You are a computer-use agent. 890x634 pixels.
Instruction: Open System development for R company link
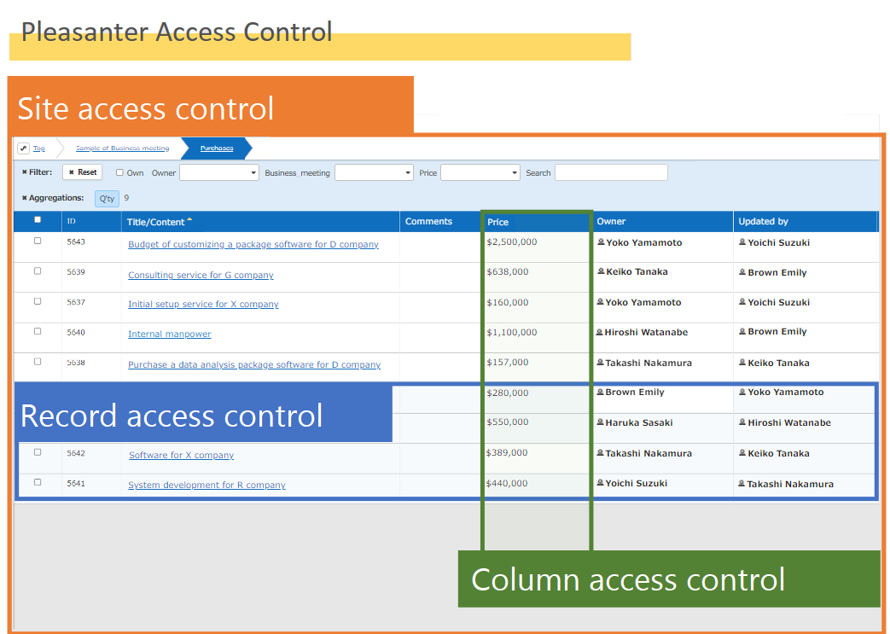coord(207,486)
